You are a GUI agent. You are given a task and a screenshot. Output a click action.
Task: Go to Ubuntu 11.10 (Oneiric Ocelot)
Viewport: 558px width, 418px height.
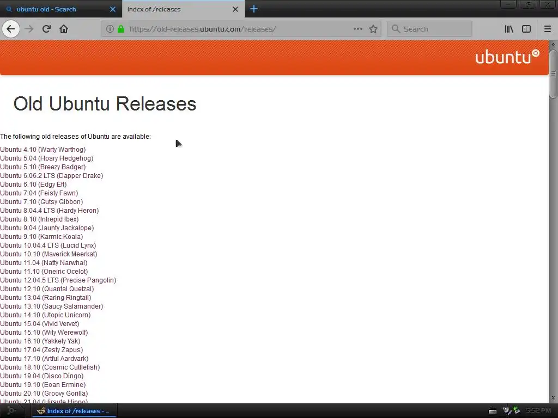coord(44,271)
